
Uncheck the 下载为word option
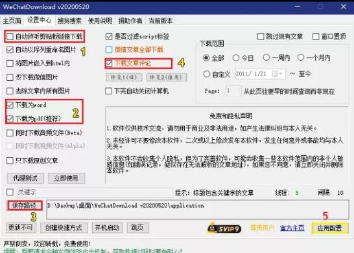coord(10,105)
